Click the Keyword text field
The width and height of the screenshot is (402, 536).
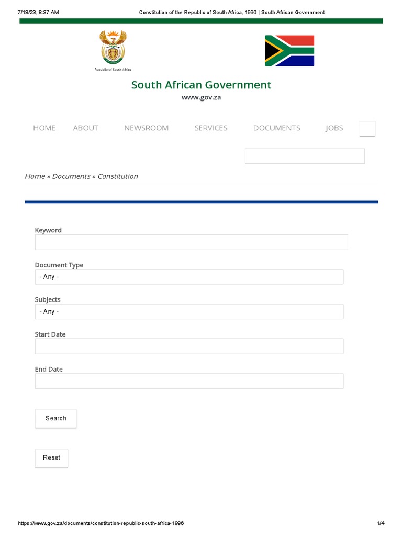191,242
